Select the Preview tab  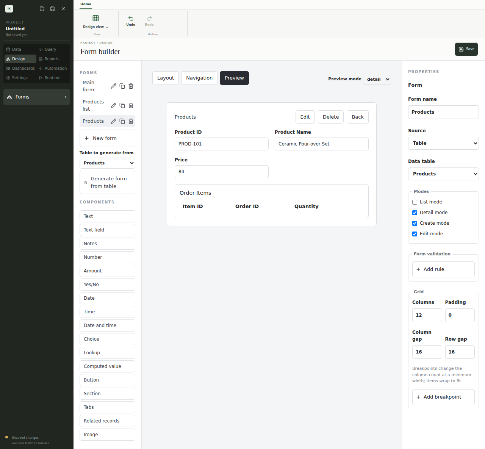234,78
